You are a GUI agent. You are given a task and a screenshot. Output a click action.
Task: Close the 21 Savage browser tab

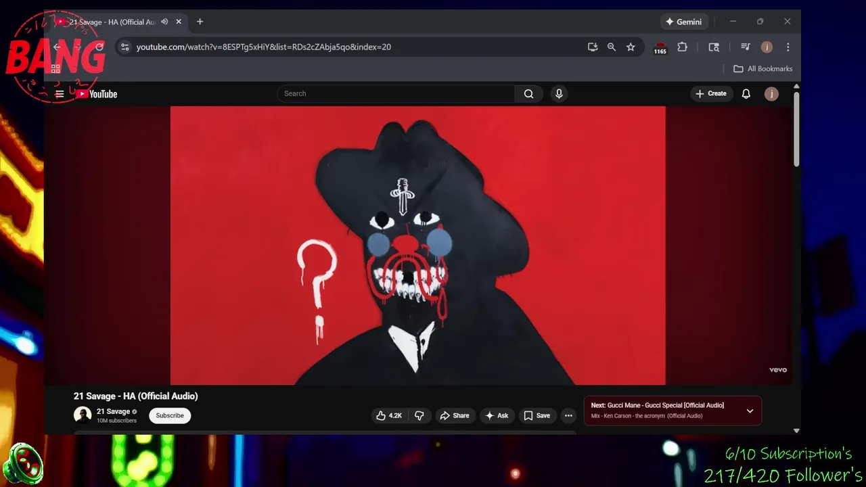point(179,22)
